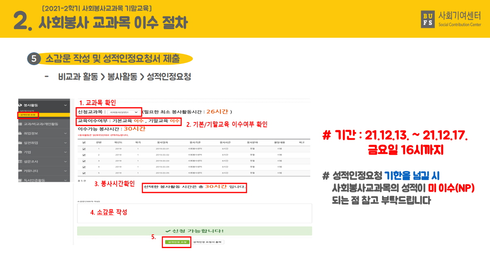Click the green 성적인정 요청 button

tap(176, 241)
